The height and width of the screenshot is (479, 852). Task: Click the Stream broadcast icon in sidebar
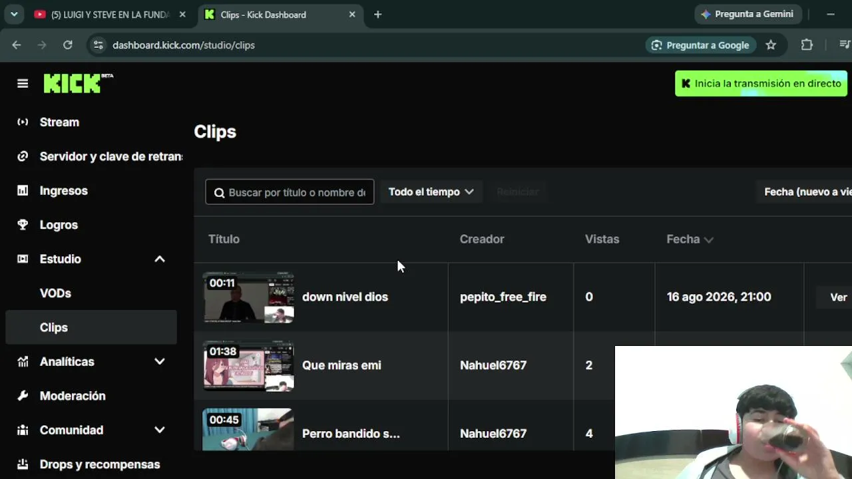pyautogui.click(x=23, y=122)
